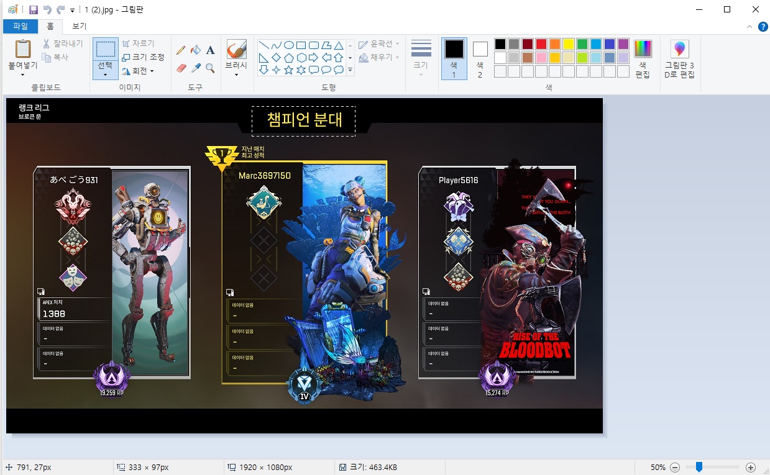The height and width of the screenshot is (475, 770).
Task: Save the file from quick access toolbar
Action: tap(34, 9)
